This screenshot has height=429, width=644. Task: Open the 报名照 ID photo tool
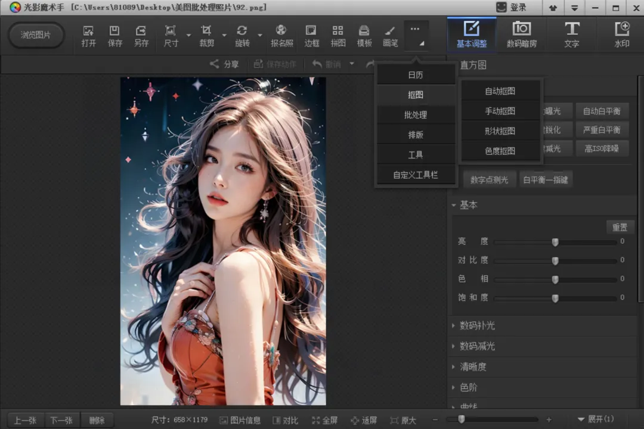(281, 36)
